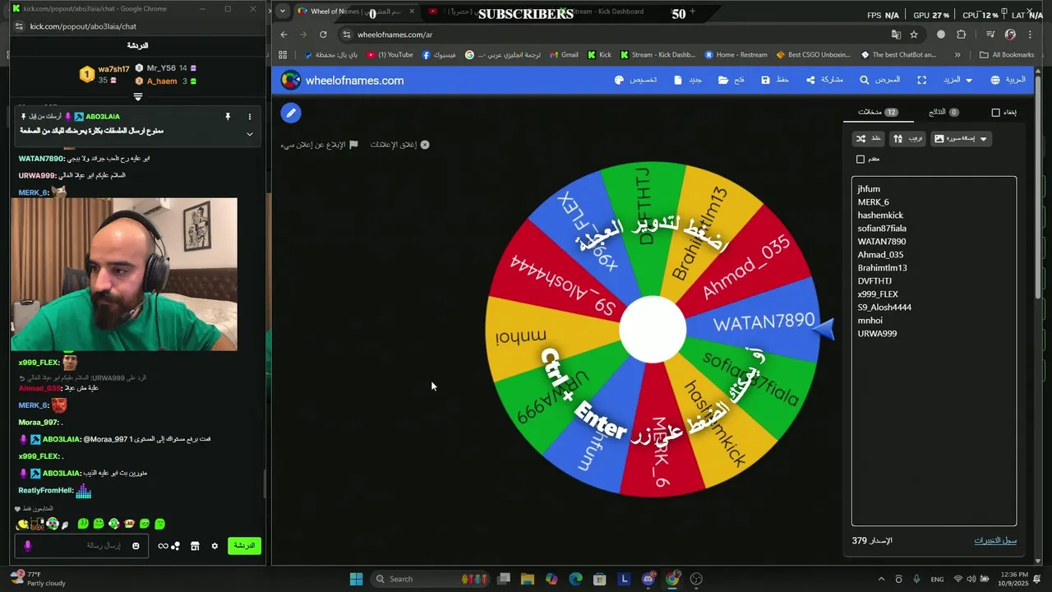Show more bookmarks chevron
Viewport: 1052px width, 592px height.
click(957, 55)
